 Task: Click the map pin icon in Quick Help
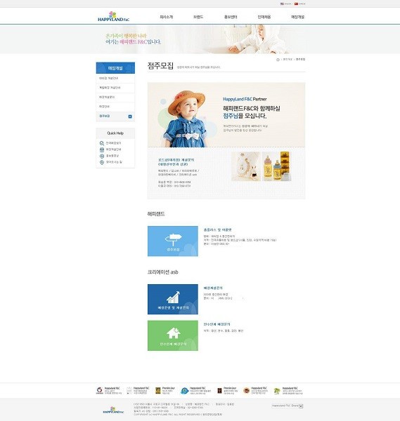[102, 162]
